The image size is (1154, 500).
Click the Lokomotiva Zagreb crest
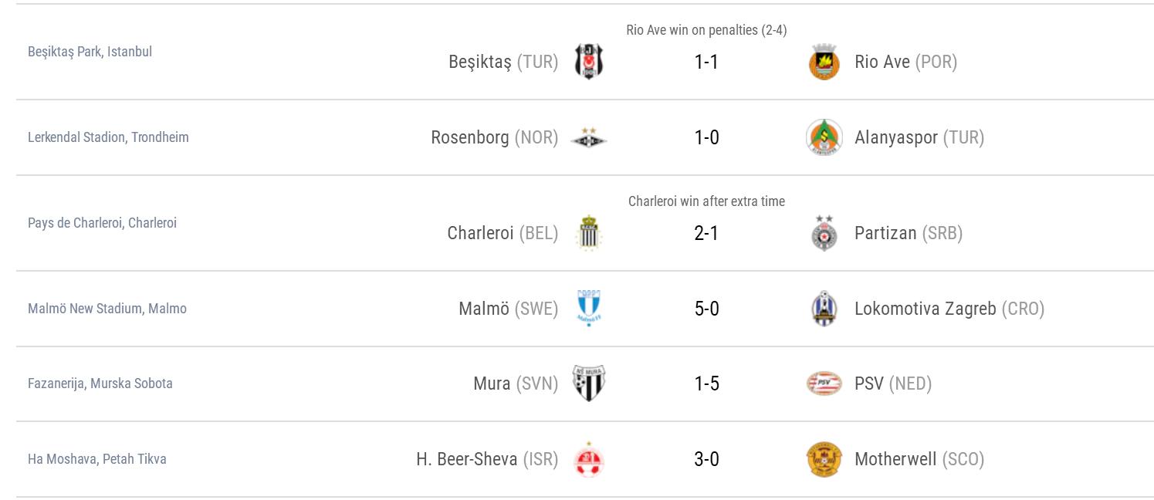point(824,309)
